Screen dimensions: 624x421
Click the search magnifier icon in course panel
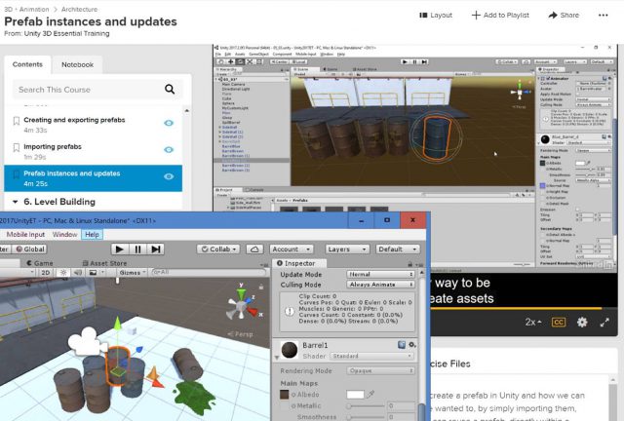170,89
